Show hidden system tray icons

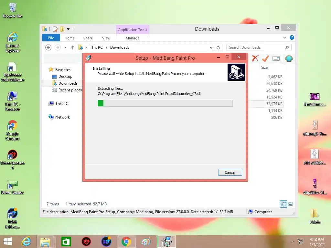click(293, 242)
